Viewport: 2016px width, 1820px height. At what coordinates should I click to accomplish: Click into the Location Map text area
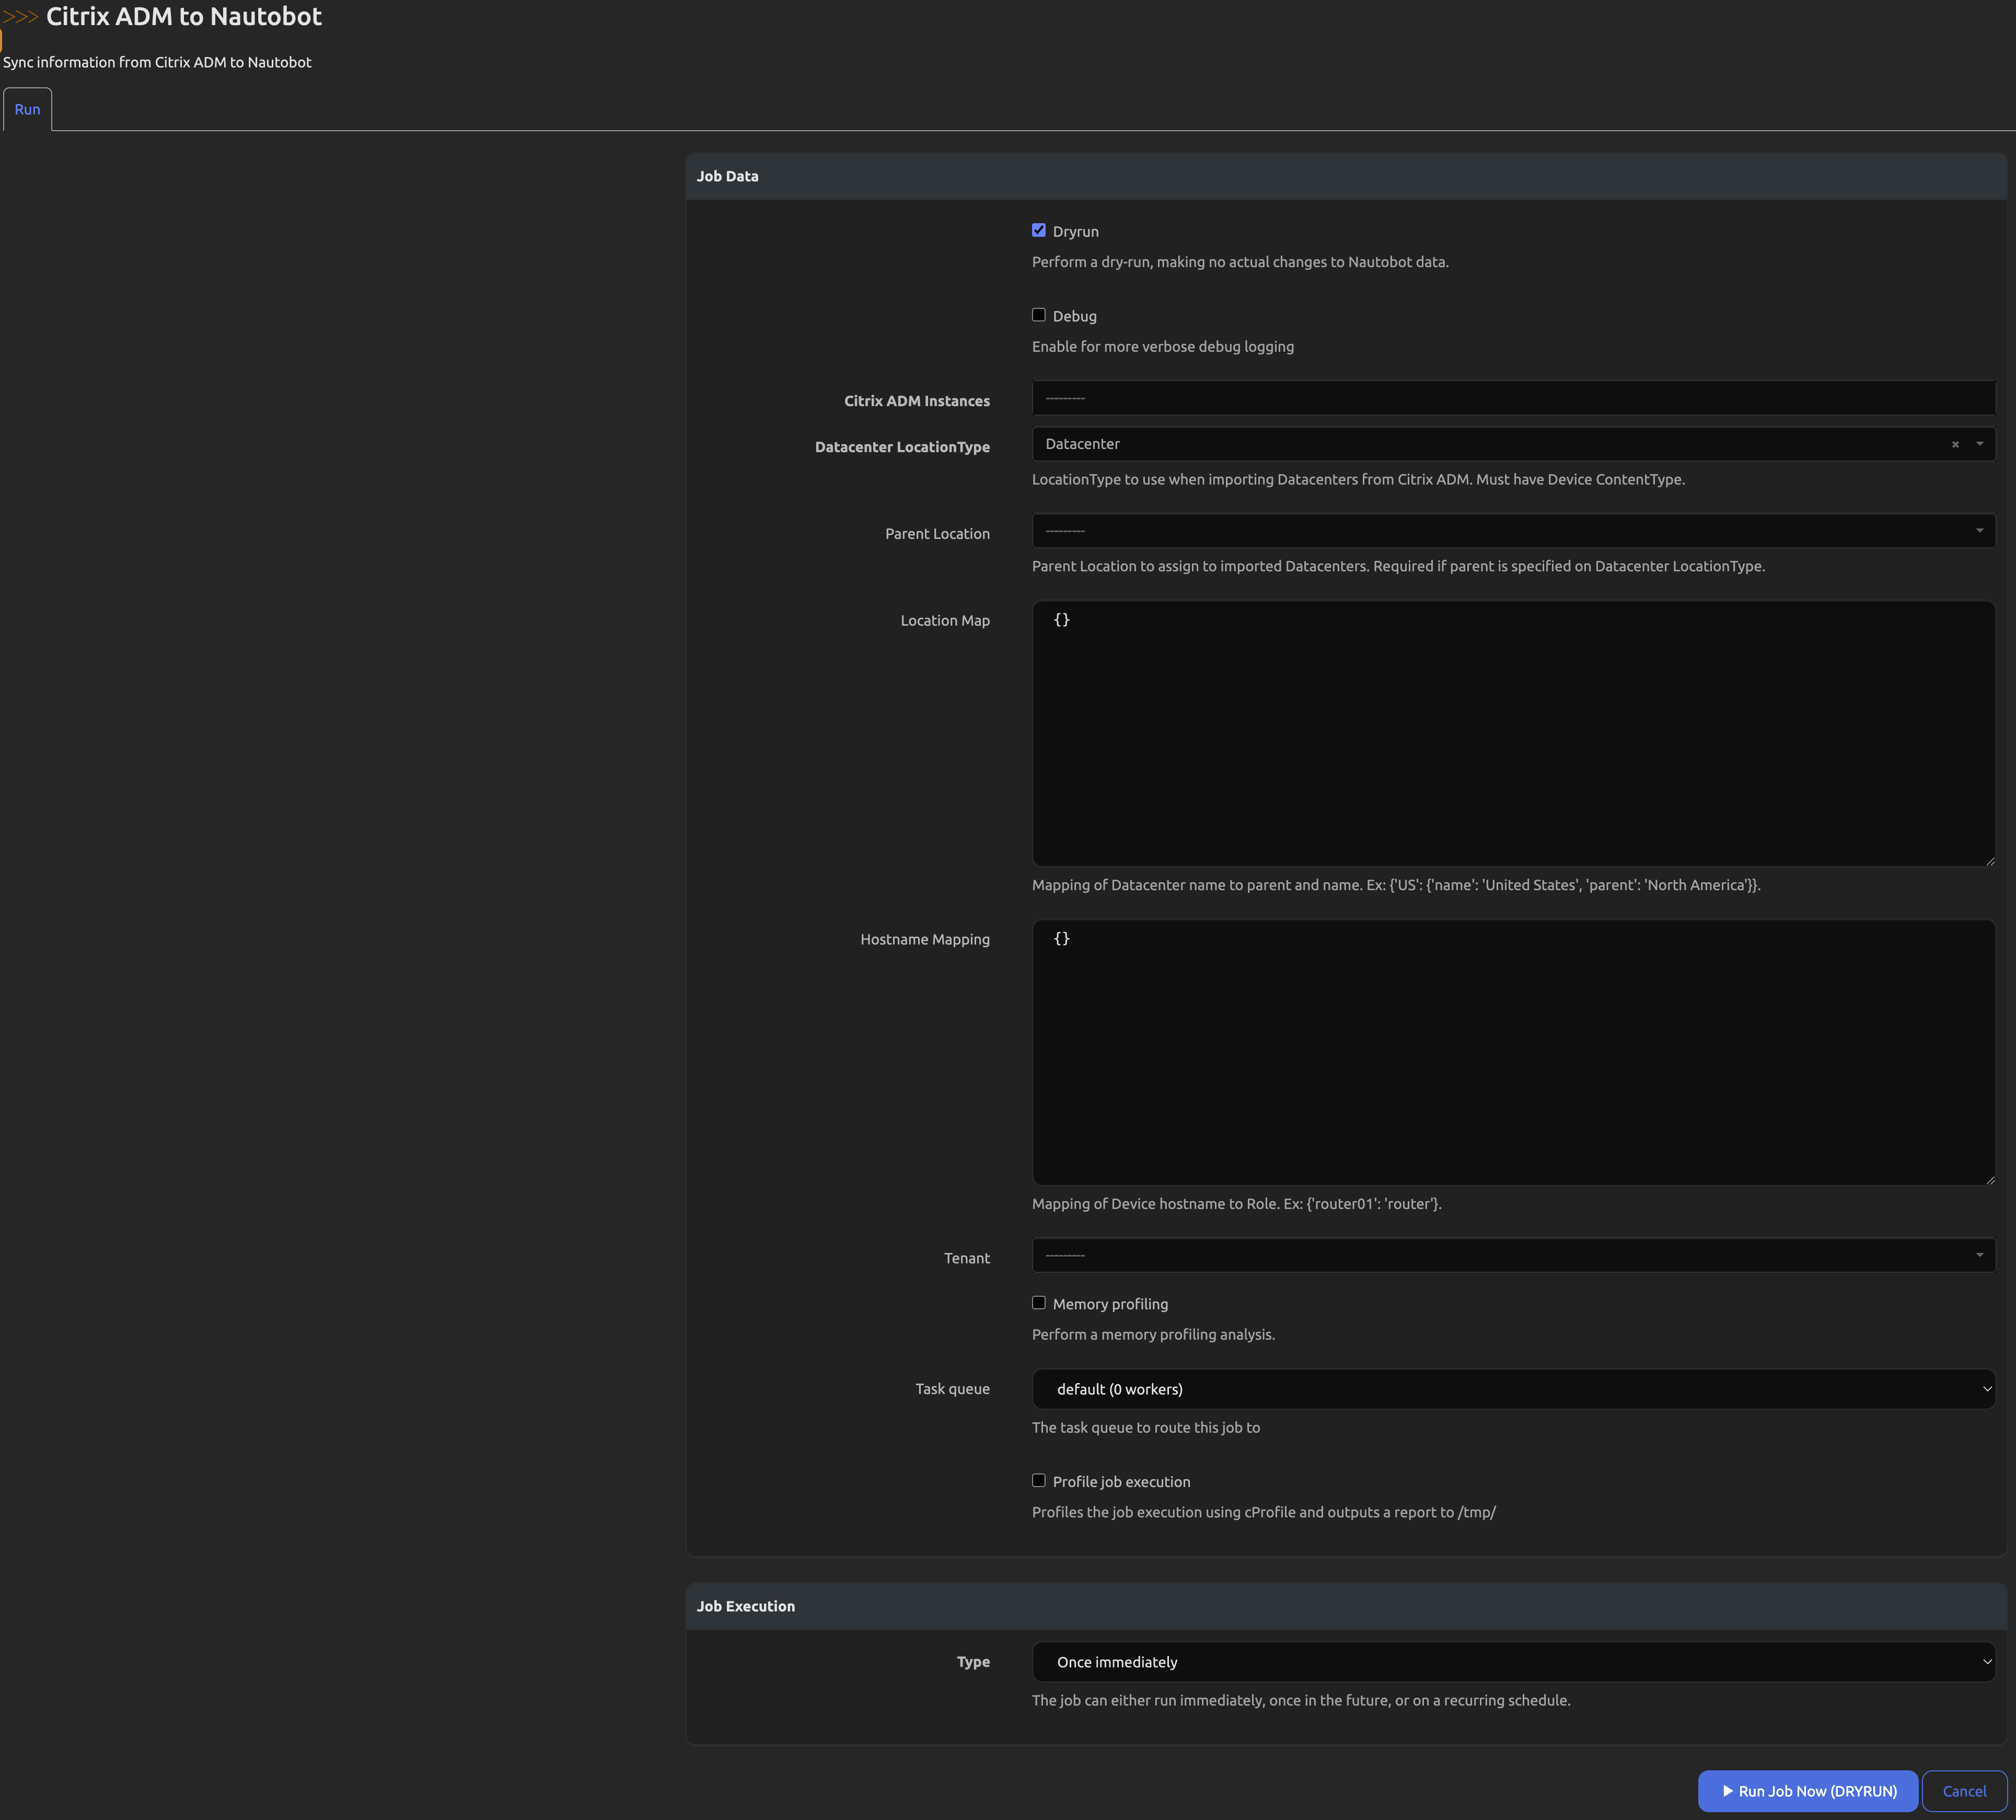click(x=1512, y=733)
